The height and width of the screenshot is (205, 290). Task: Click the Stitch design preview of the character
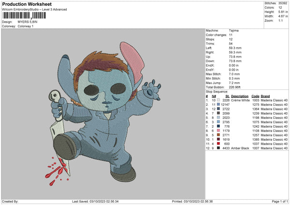click(x=103, y=114)
